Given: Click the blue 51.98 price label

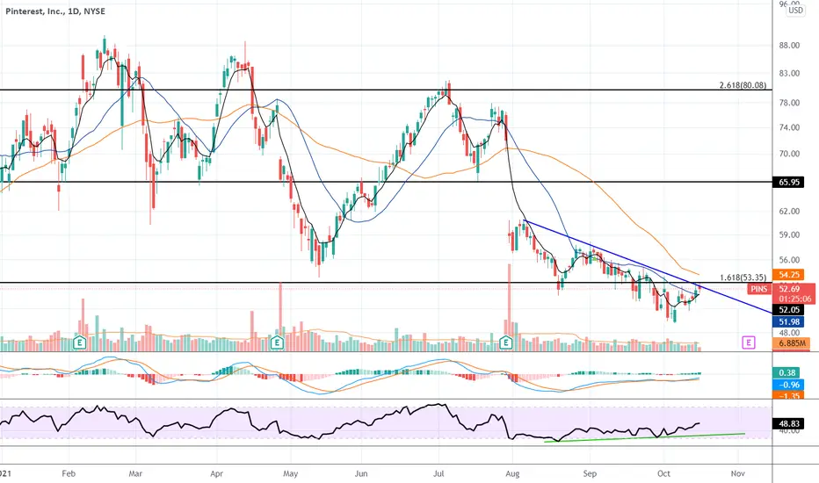Looking at the screenshot, I should point(788,321).
